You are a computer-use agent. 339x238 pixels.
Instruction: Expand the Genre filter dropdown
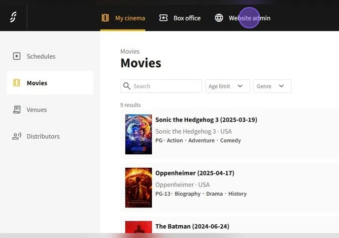coord(272,86)
